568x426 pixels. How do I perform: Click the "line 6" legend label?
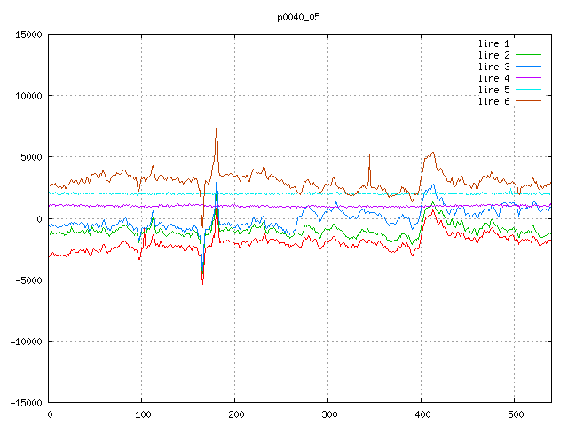tap(493, 101)
